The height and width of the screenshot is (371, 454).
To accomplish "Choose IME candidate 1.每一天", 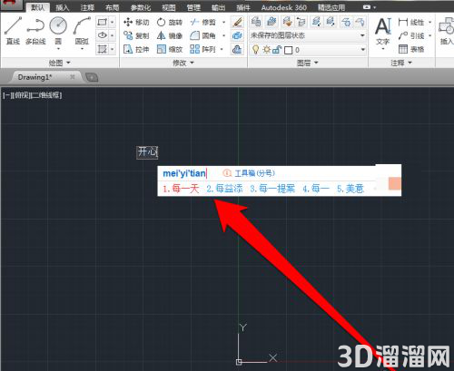I will [x=181, y=189].
